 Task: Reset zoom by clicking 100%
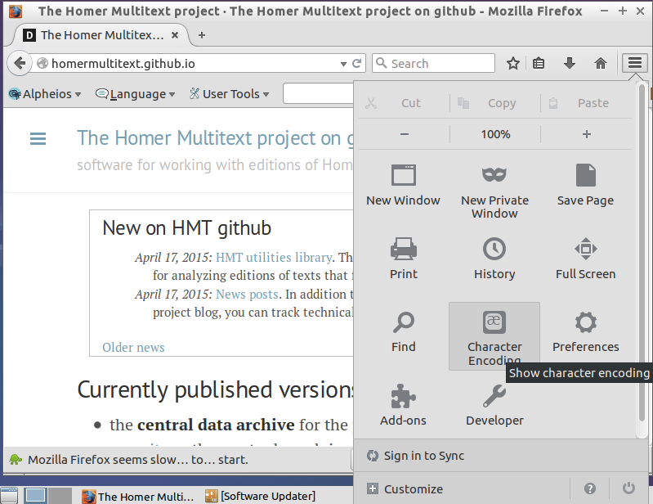point(495,134)
